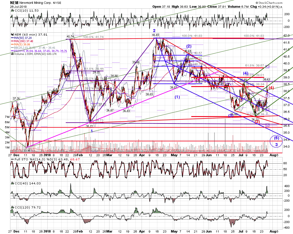293x234 pixels.
Task: Click the red (3) wave label
Action: tap(257, 122)
